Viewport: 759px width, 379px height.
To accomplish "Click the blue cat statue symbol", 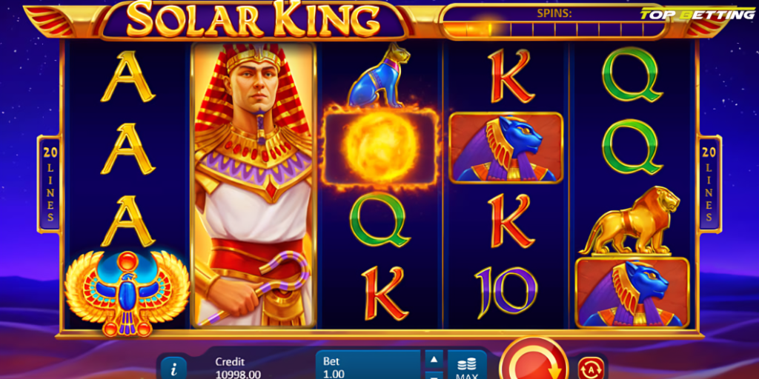I will [379, 76].
